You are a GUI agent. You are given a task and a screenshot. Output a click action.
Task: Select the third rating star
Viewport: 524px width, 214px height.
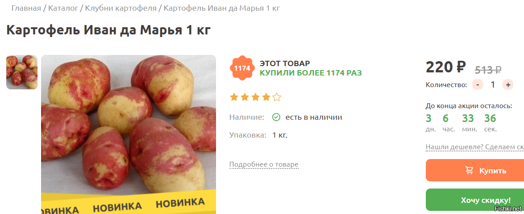255,97
